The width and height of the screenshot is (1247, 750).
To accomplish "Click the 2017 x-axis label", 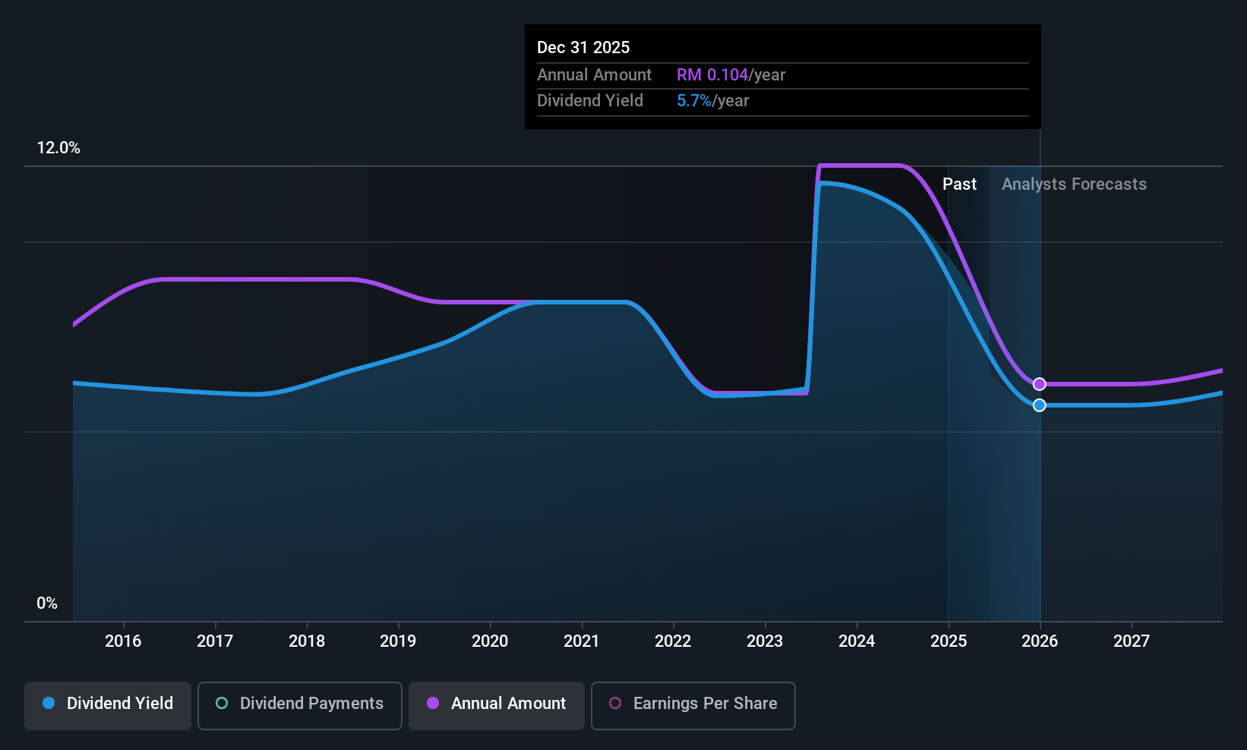I will click(x=215, y=641).
